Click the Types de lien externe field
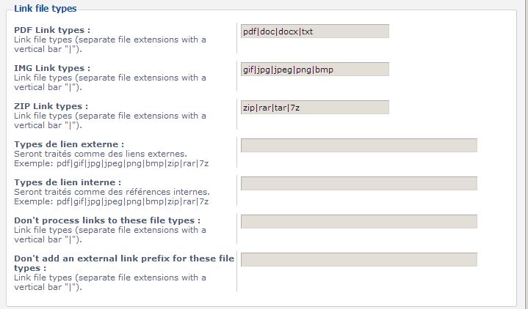 [x=358, y=145]
